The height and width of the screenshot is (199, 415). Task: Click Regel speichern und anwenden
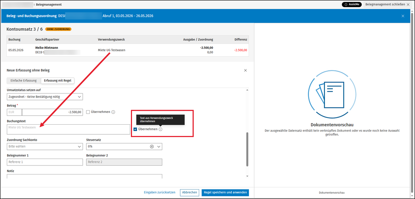pyautogui.click(x=225, y=192)
